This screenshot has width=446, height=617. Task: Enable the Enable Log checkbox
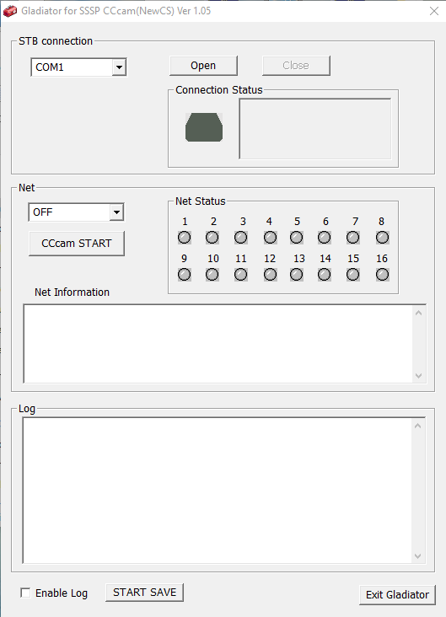[x=25, y=593]
